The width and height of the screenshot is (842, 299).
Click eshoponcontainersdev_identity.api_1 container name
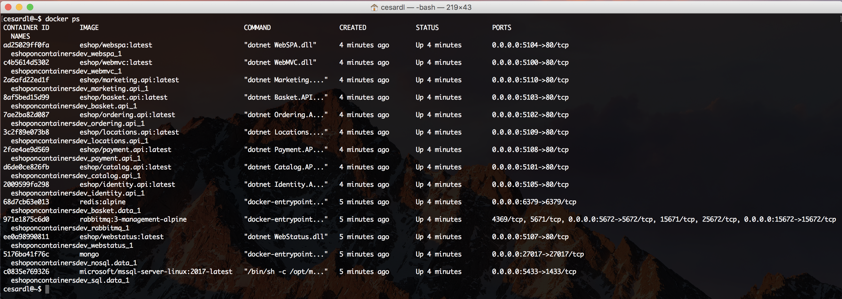(77, 193)
